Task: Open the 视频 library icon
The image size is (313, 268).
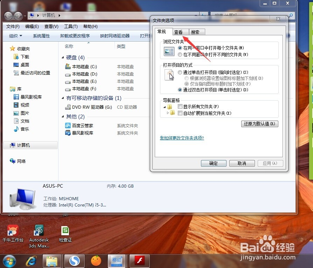Action: [x=16, y=105]
